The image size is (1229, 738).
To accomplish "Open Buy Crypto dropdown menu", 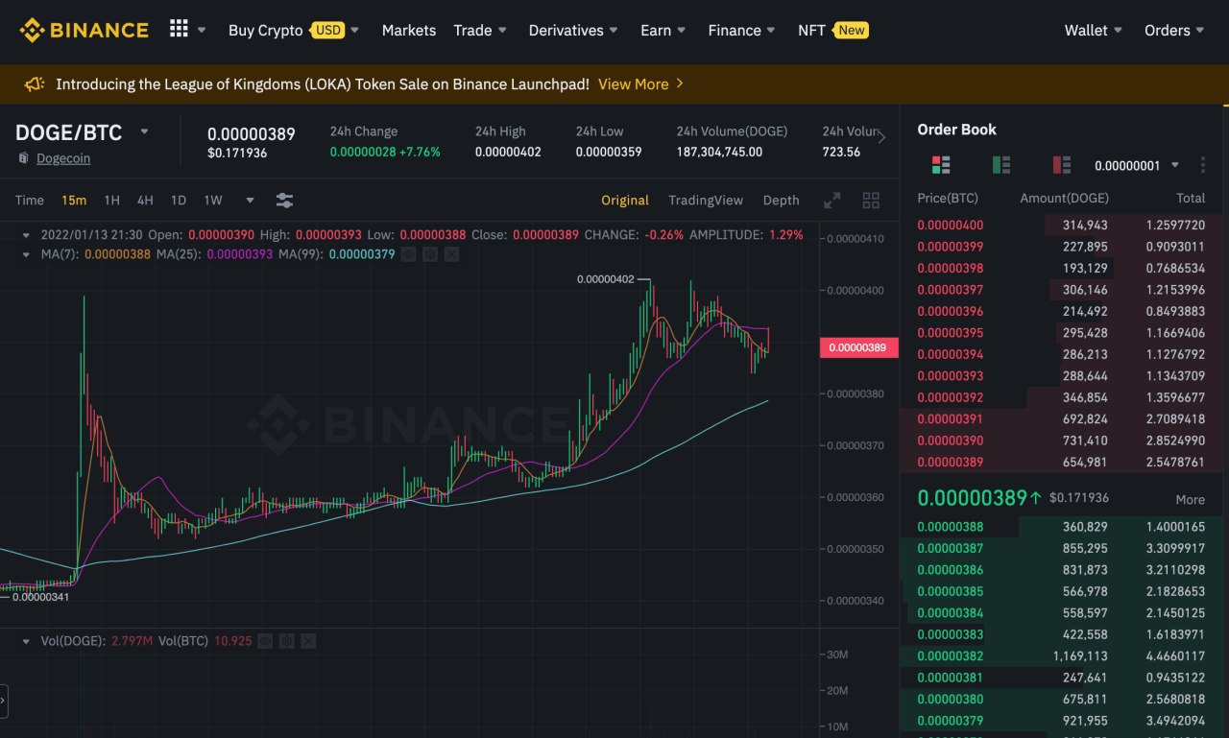I will coord(294,30).
